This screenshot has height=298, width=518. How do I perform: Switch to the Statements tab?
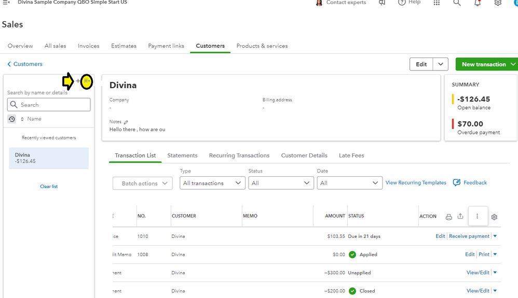[182, 155]
